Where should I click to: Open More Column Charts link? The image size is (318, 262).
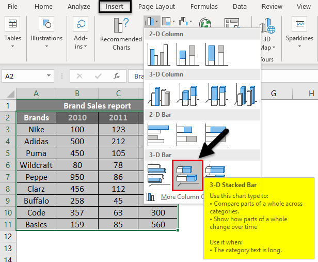click(x=178, y=196)
